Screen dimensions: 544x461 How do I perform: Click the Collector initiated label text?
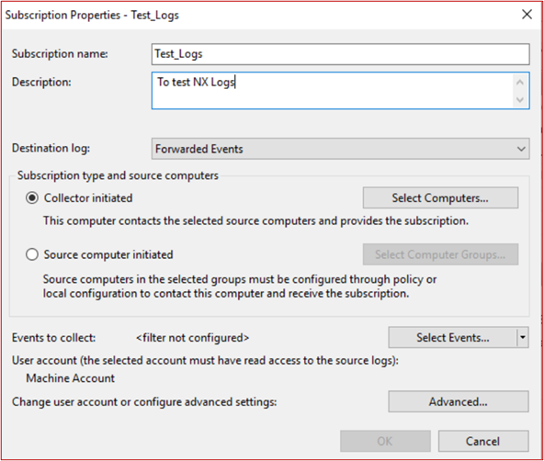[x=88, y=198]
